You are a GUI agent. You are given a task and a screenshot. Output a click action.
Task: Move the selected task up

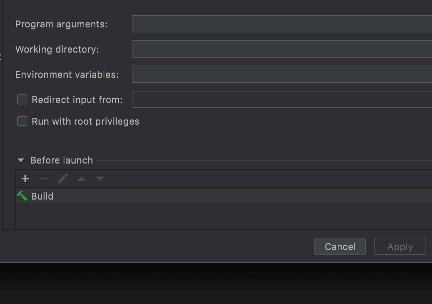point(81,179)
